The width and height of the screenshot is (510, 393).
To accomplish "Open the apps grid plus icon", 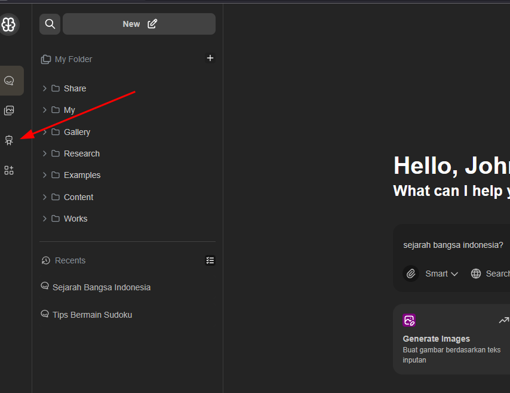I will pos(9,170).
